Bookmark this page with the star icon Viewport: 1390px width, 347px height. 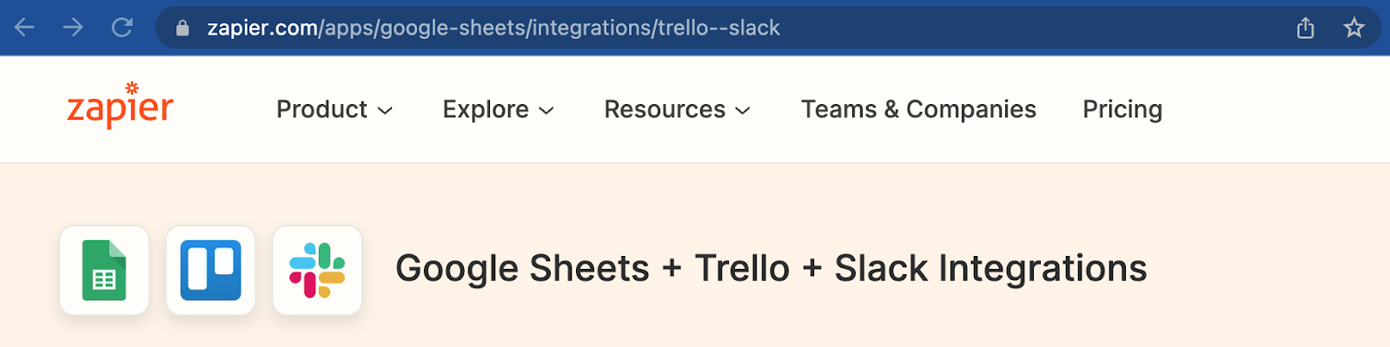pos(1354,29)
